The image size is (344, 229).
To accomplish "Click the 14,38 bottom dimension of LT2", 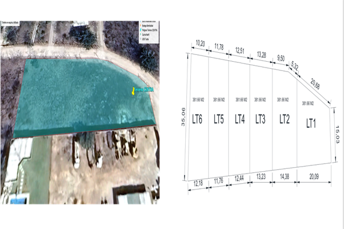I will tap(283, 176).
